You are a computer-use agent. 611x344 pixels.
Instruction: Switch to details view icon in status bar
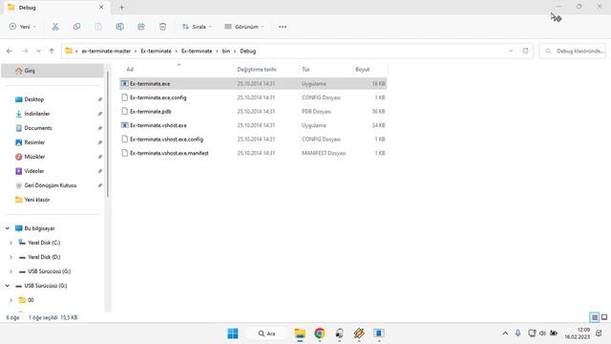click(594, 317)
